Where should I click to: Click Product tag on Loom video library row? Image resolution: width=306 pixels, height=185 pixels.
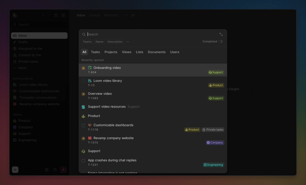coord(216,85)
